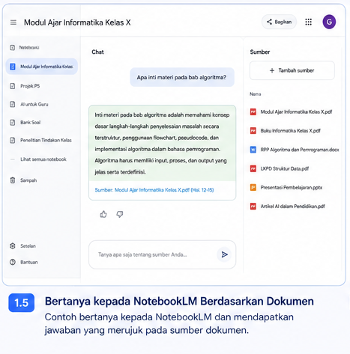Viewport: 350px width, 354px height.
Task: Open the G account avatar
Action: pyautogui.click(x=329, y=22)
